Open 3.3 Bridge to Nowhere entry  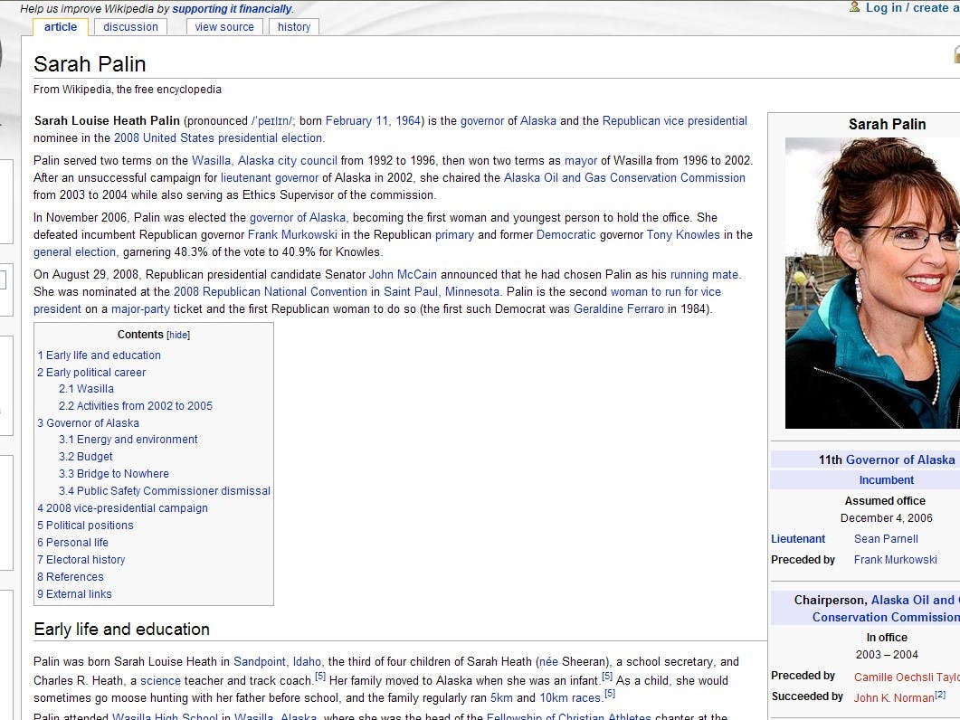(x=114, y=474)
